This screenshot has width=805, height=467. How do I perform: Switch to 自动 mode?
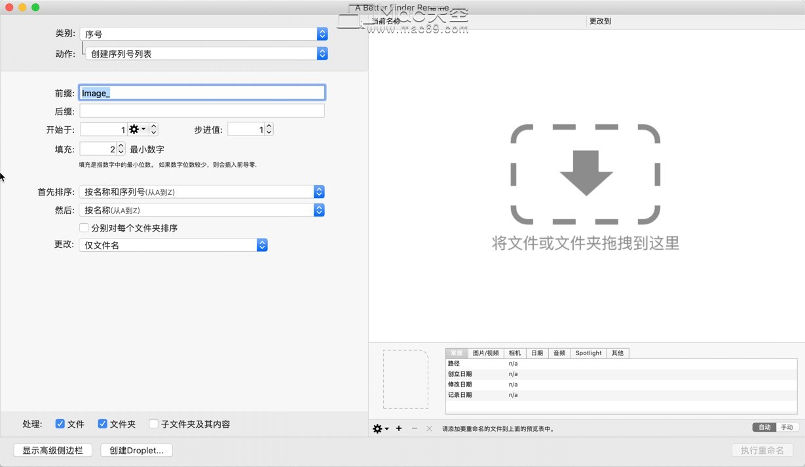pos(764,427)
